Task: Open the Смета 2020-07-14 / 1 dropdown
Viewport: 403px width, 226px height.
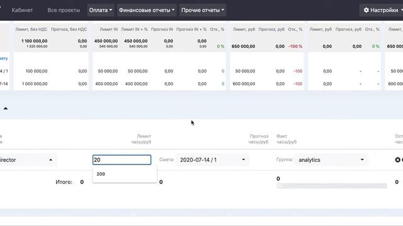Action: click(213, 160)
